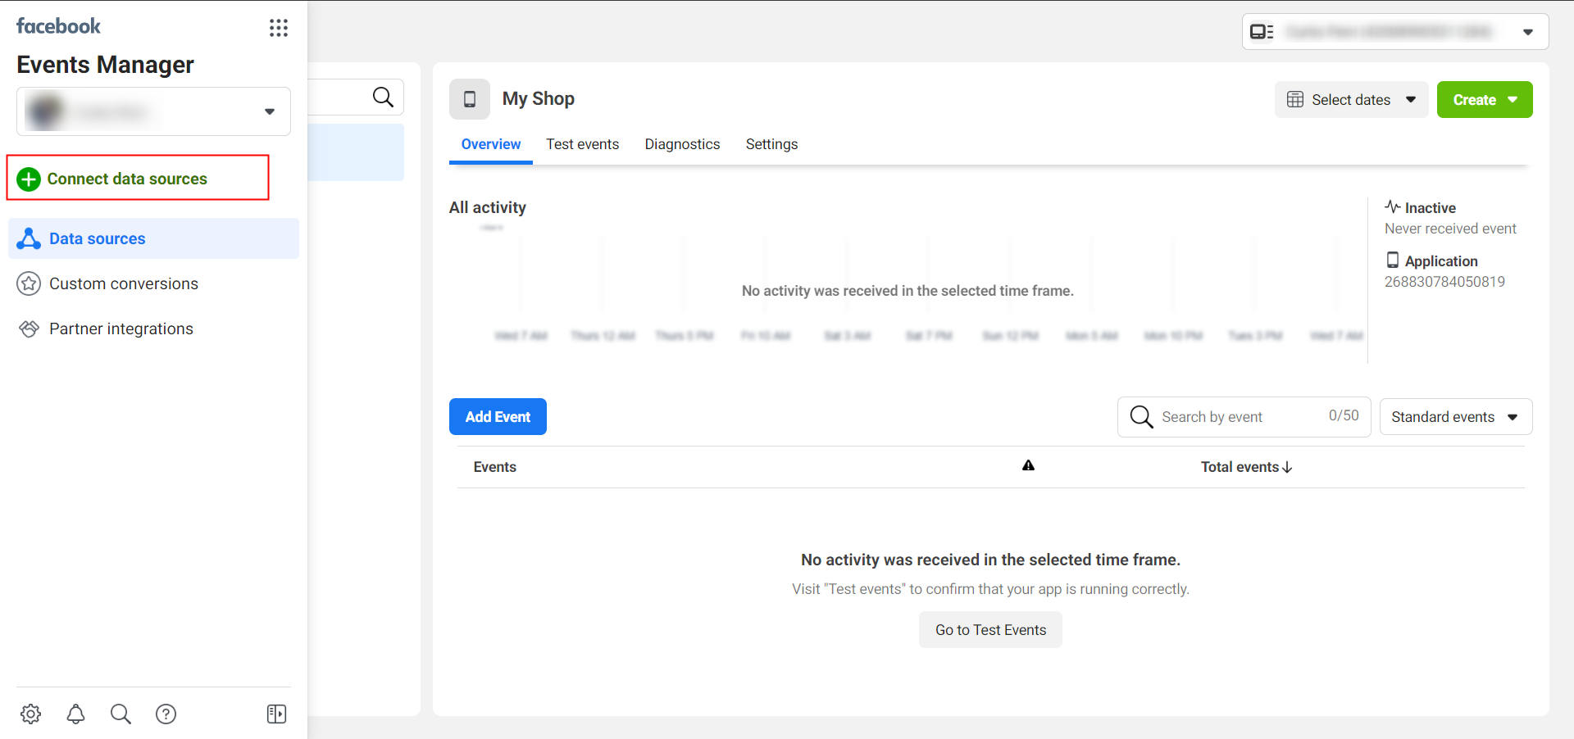1574x739 pixels.
Task: Open the help question mark icon
Action: coord(166,714)
